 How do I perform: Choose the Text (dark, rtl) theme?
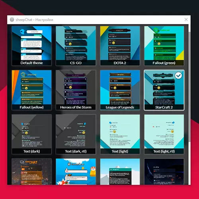[x=76, y=134]
